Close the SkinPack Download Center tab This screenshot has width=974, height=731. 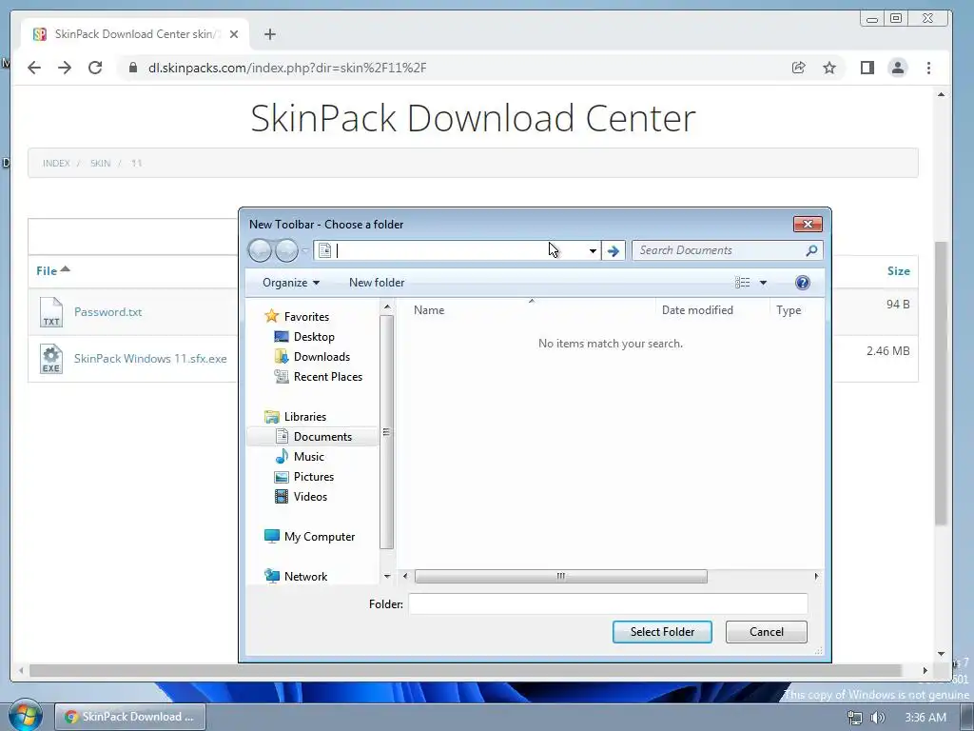[x=234, y=34]
